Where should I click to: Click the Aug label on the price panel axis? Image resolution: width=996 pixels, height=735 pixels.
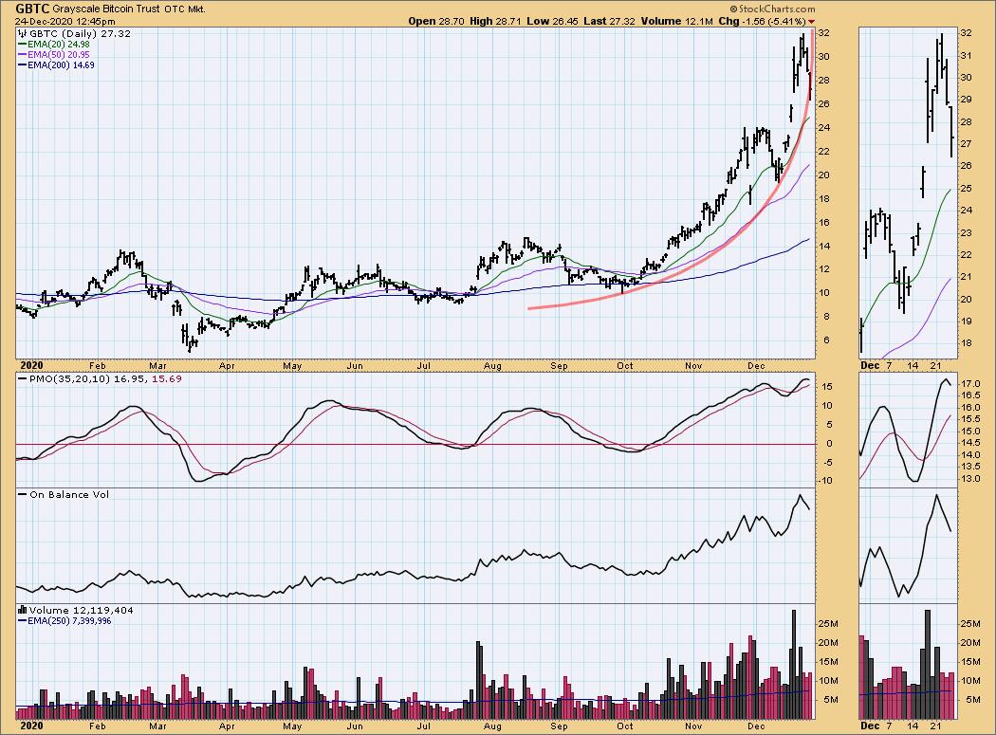(x=492, y=366)
